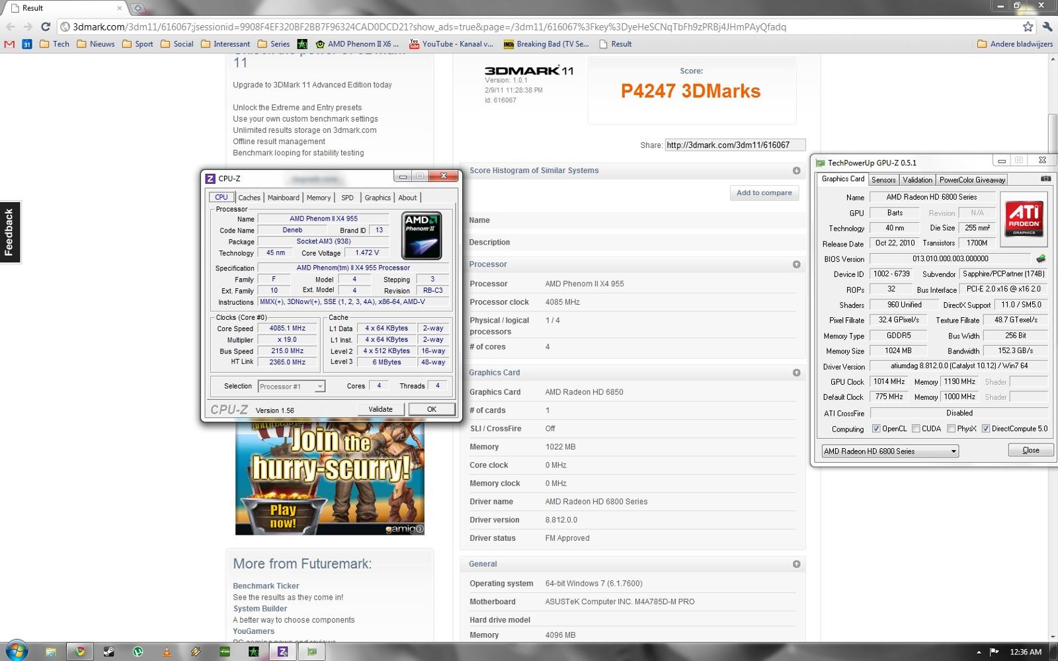Switch to Caches tab in CPU-Z

[x=249, y=198]
